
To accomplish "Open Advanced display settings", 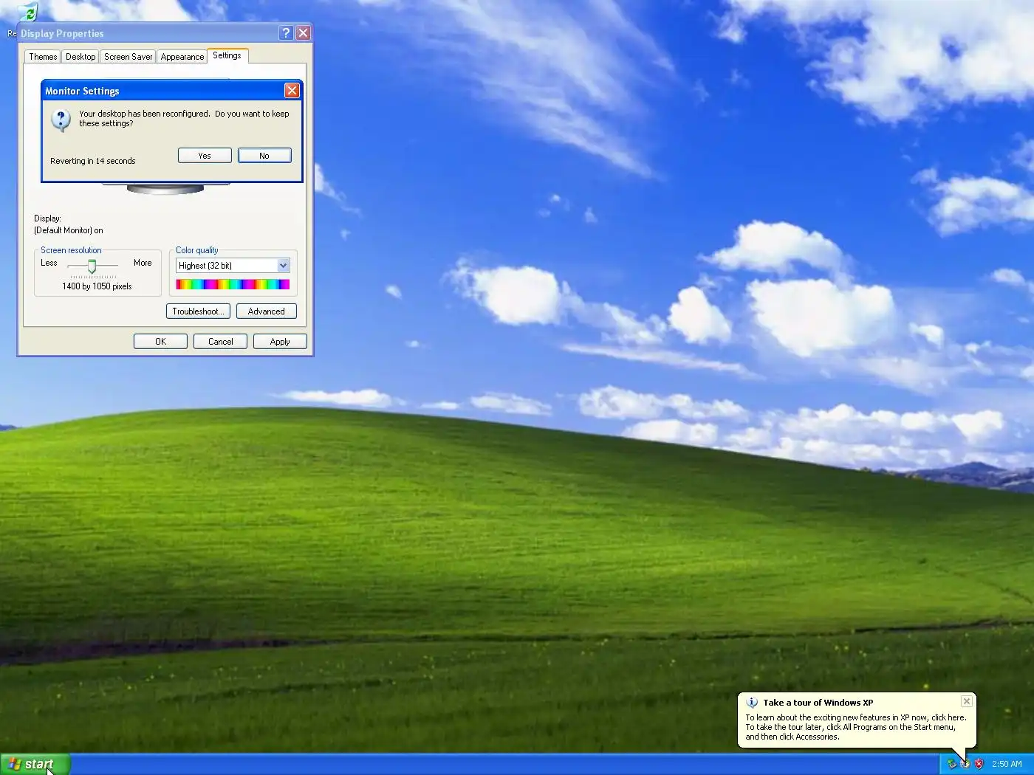I will pos(267,311).
